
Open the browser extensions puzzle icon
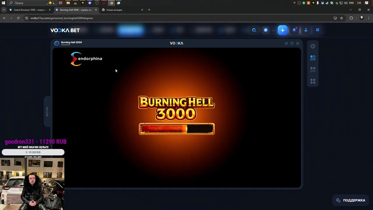351,18
